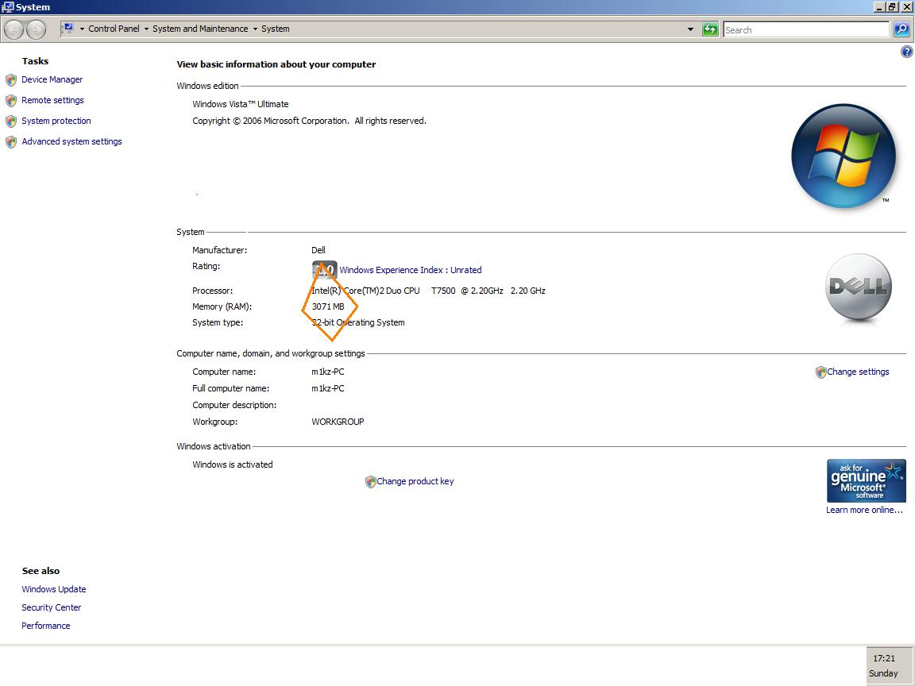Open Remote settings task link
The height and width of the screenshot is (686, 915).
52,100
